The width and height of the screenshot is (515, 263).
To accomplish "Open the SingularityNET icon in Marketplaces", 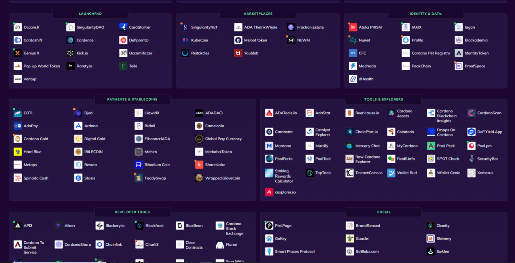I will coord(185,27).
